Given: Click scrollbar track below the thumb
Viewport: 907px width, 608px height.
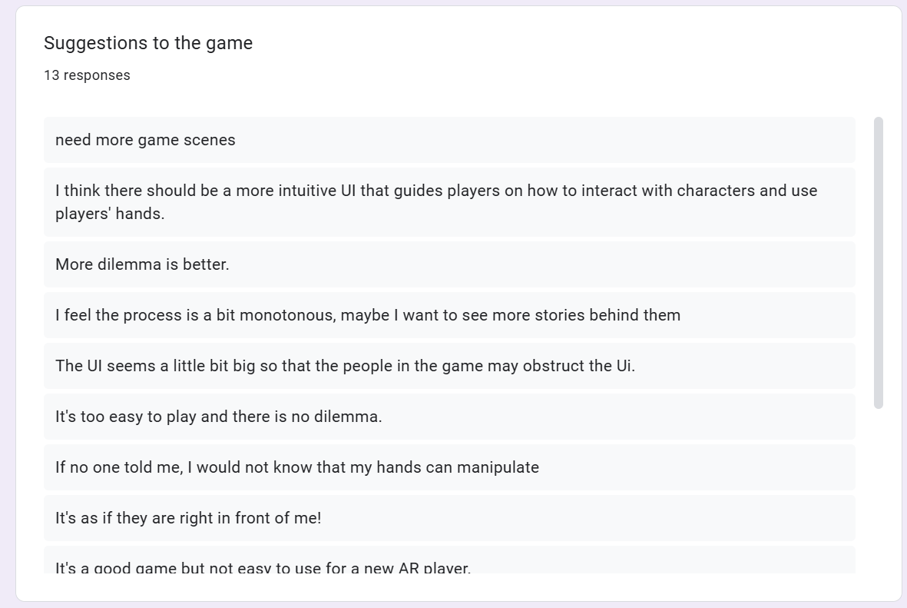Looking at the screenshot, I should 878,492.
